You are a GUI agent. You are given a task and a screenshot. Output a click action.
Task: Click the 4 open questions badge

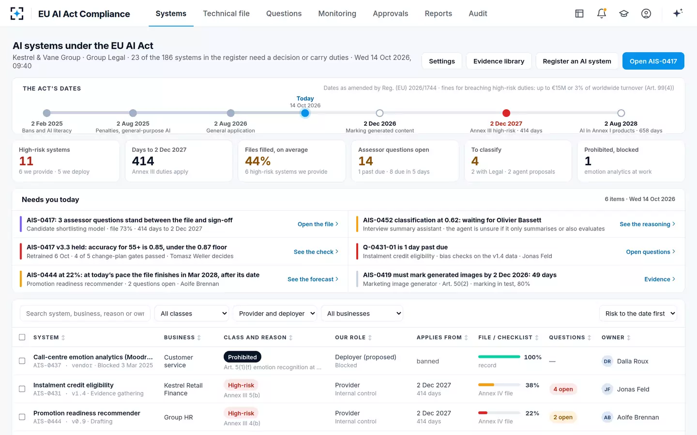[x=563, y=389]
